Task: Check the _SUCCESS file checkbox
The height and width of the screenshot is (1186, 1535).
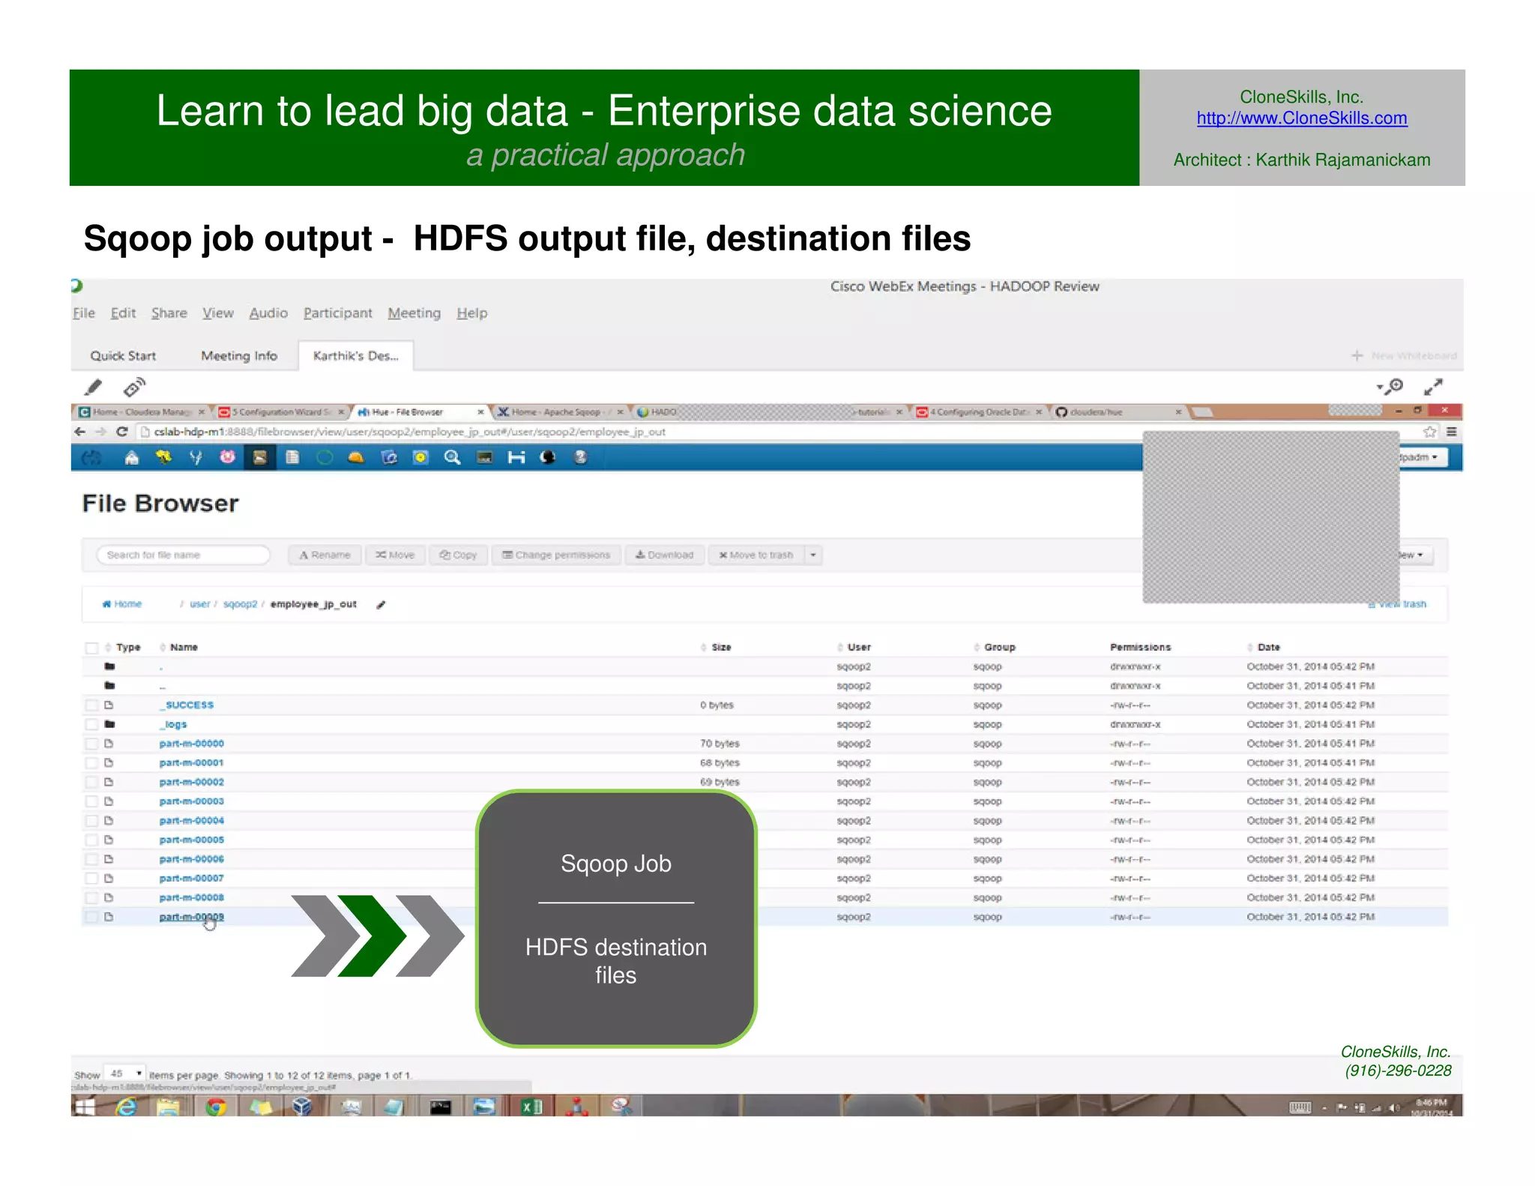Action: 91,705
